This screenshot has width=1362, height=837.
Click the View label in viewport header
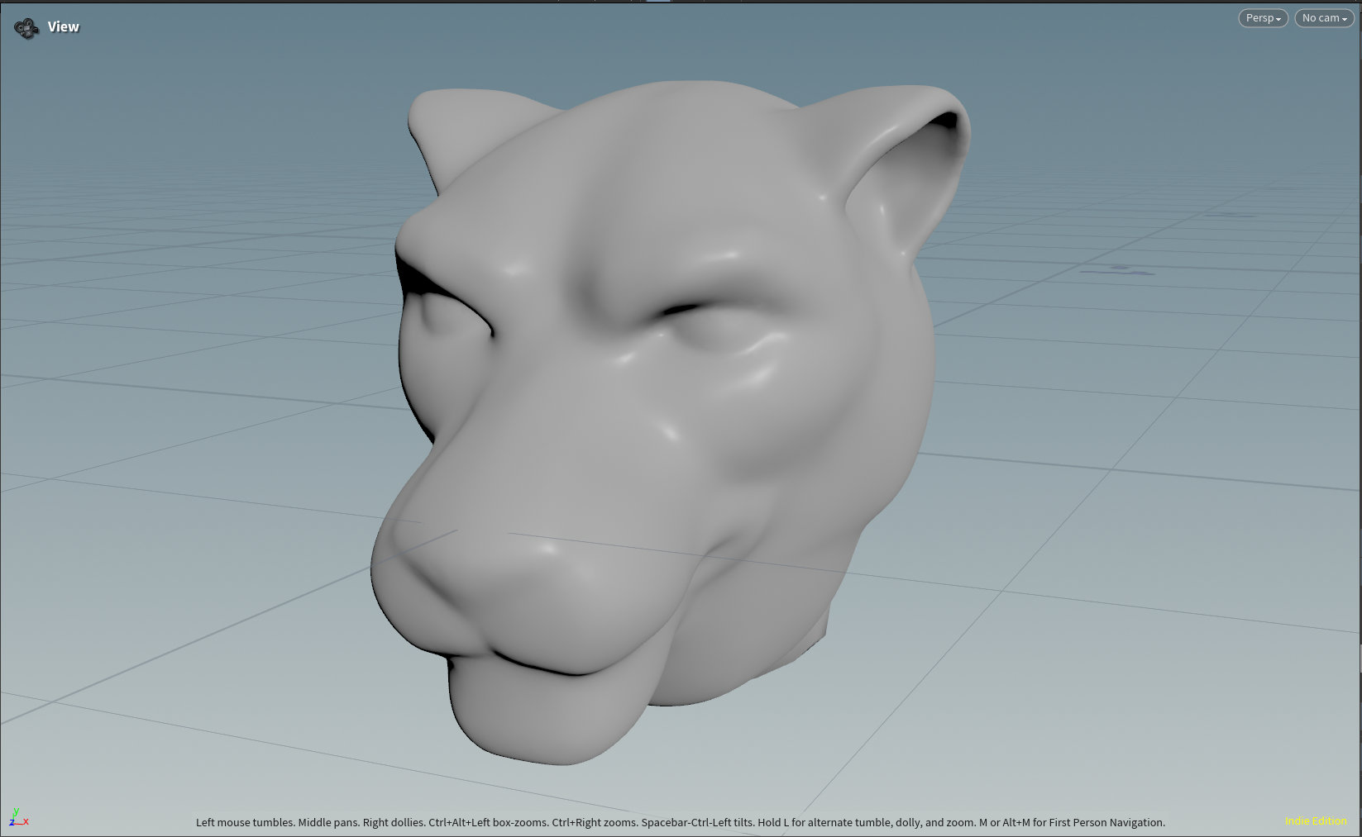(64, 27)
